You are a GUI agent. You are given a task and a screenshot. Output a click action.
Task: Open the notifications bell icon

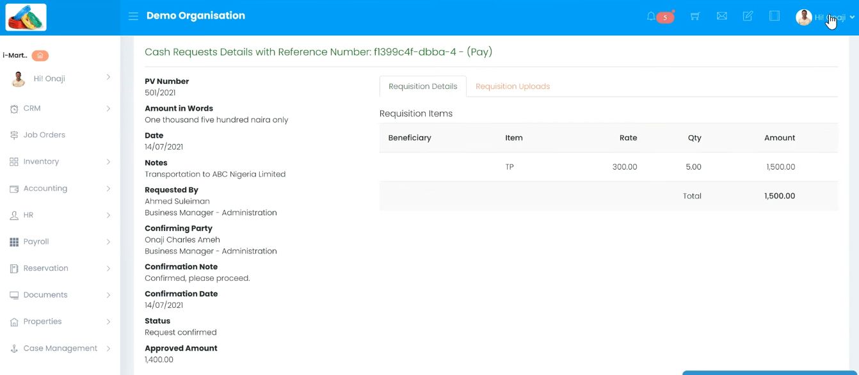[x=652, y=17]
